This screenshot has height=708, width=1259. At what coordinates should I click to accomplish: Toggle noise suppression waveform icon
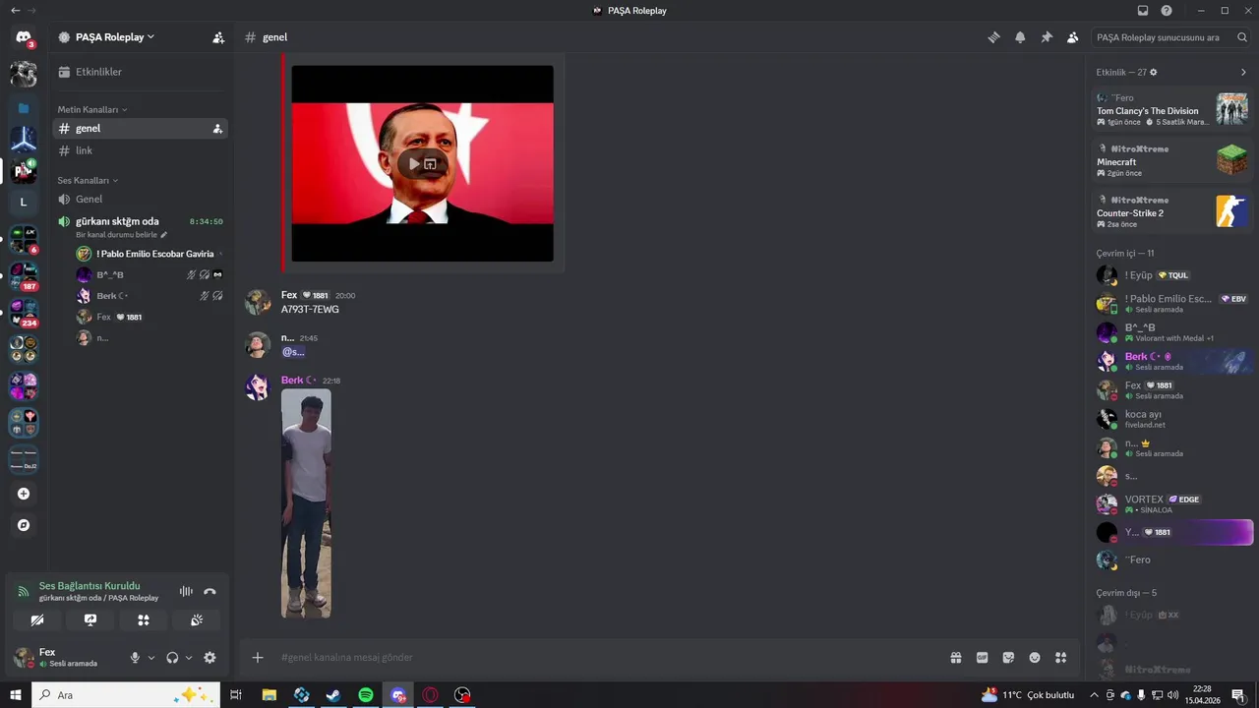pos(186,591)
